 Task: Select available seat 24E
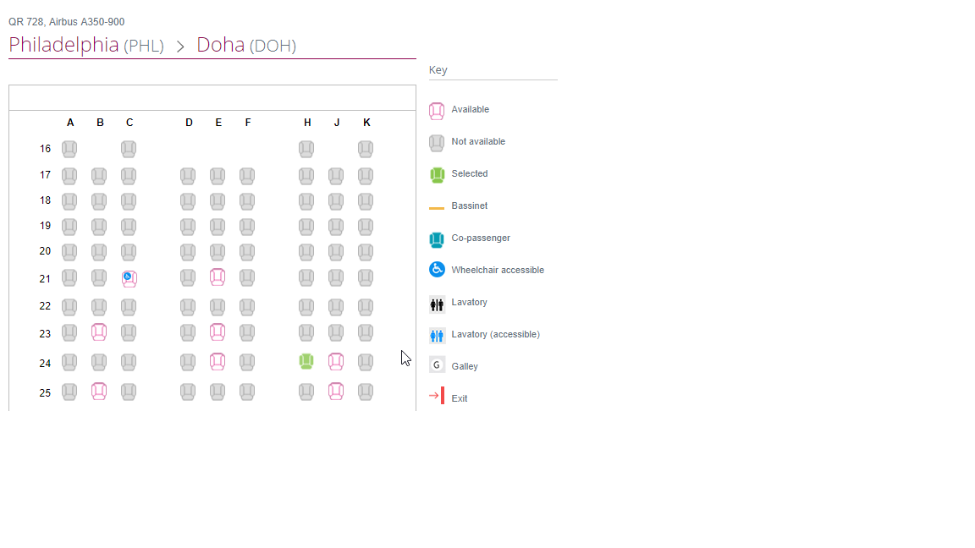pyautogui.click(x=217, y=362)
